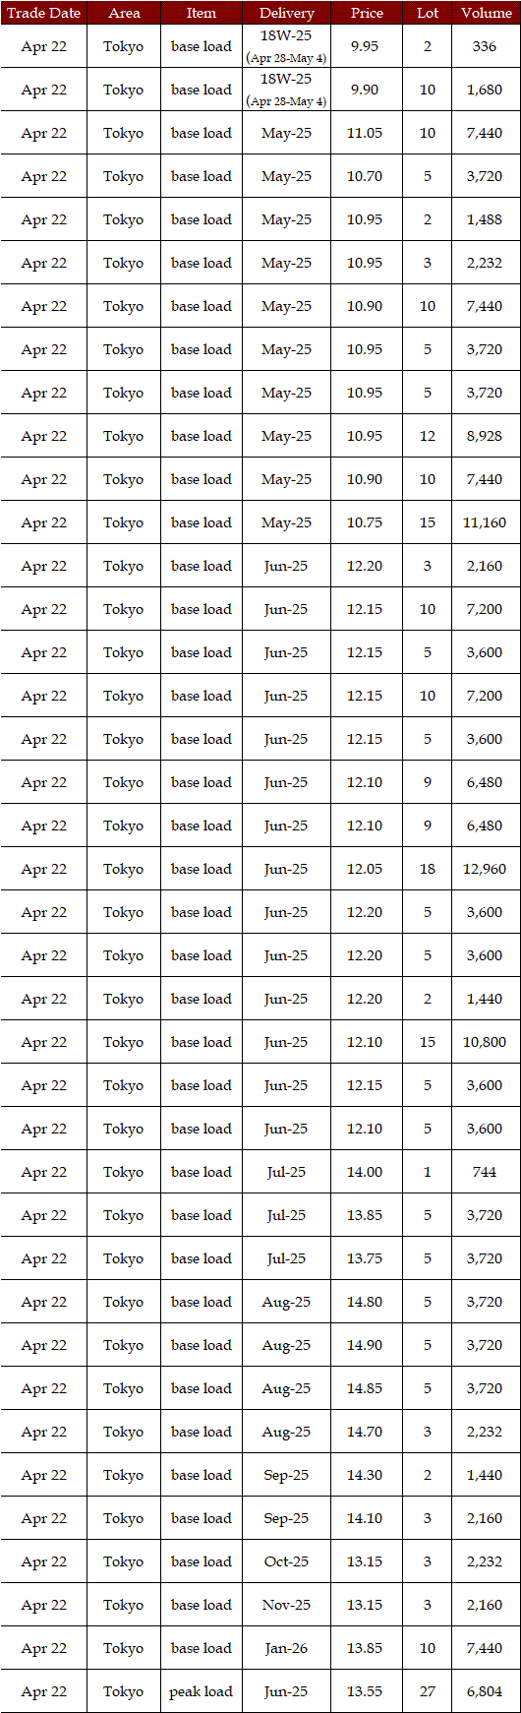The image size is (521, 1713).
Task: Select the Price column header
Action: coord(367,13)
